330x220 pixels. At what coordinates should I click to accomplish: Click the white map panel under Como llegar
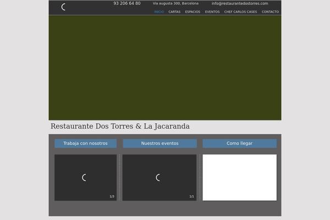coord(239,177)
